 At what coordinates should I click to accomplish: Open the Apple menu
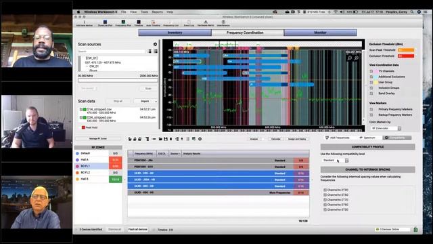click(78, 12)
